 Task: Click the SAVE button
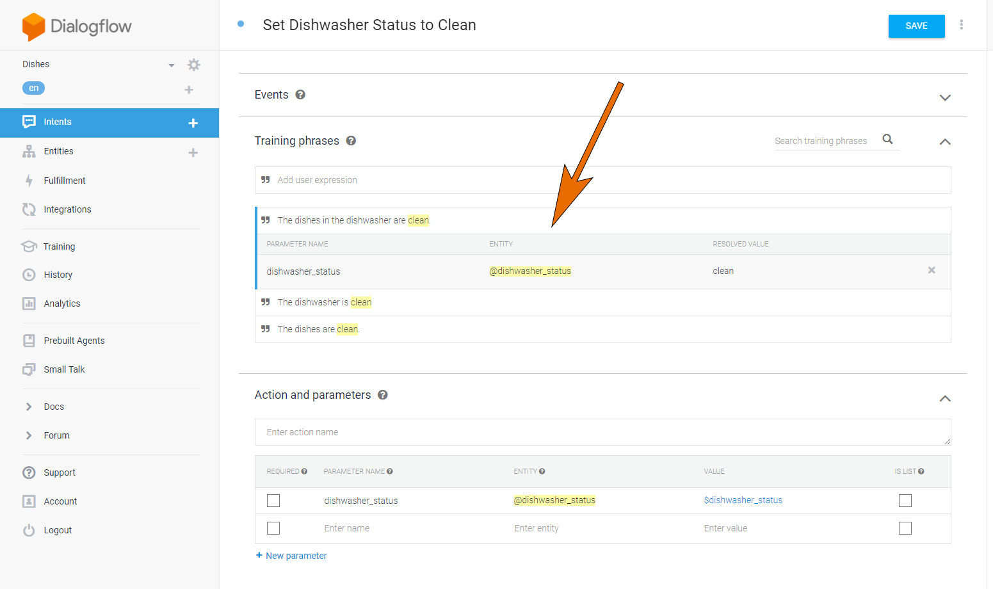click(x=916, y=26)
